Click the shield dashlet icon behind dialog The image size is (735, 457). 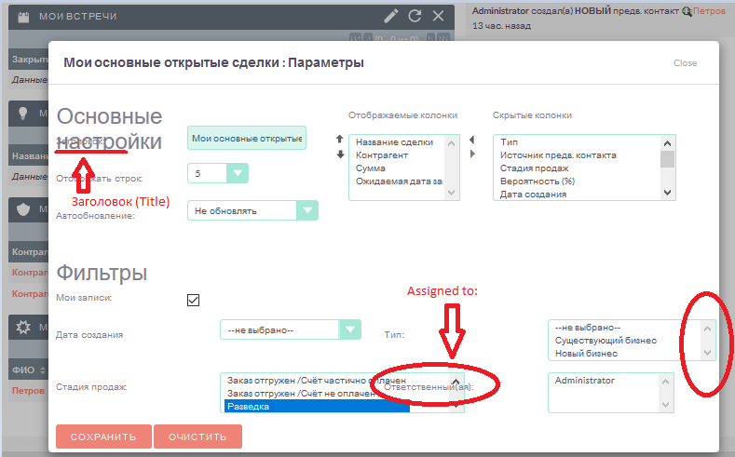click(x=23, y=208)
